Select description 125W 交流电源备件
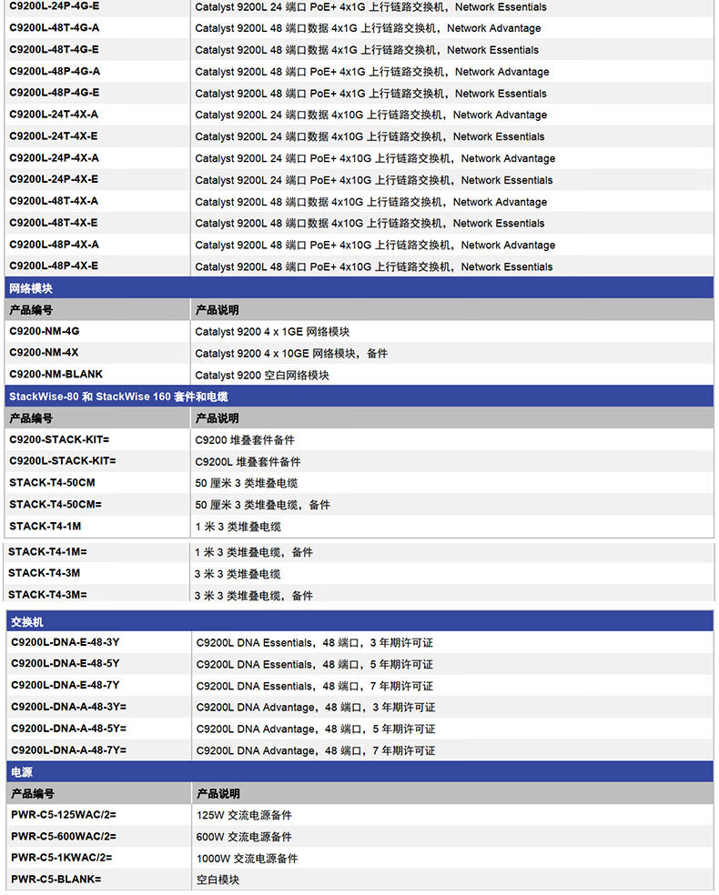This screenshot has width=719, height=895. (x=244, y=815)
